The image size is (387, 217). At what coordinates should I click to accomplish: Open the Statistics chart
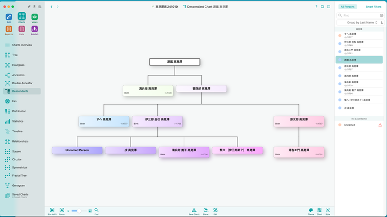click(21, 121)
